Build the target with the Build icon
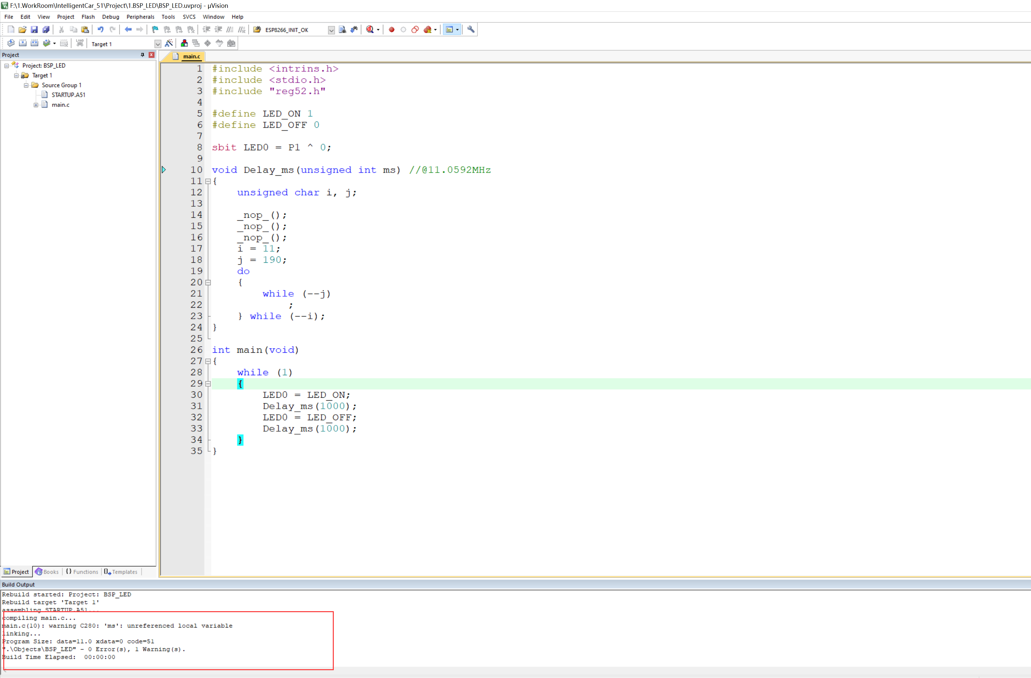 click(22, 43)
